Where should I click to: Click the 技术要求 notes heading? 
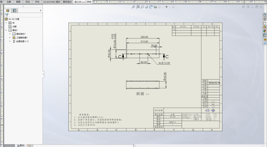pos(85,115)
